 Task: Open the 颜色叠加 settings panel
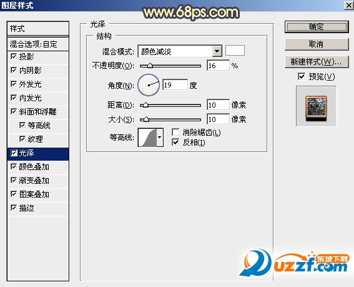[x=38, y=167]
